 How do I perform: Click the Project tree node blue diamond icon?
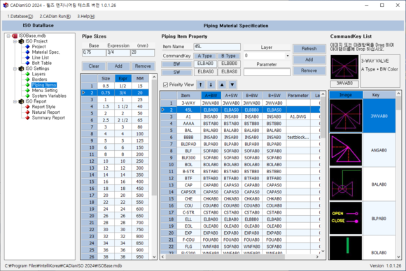point(28,47)
